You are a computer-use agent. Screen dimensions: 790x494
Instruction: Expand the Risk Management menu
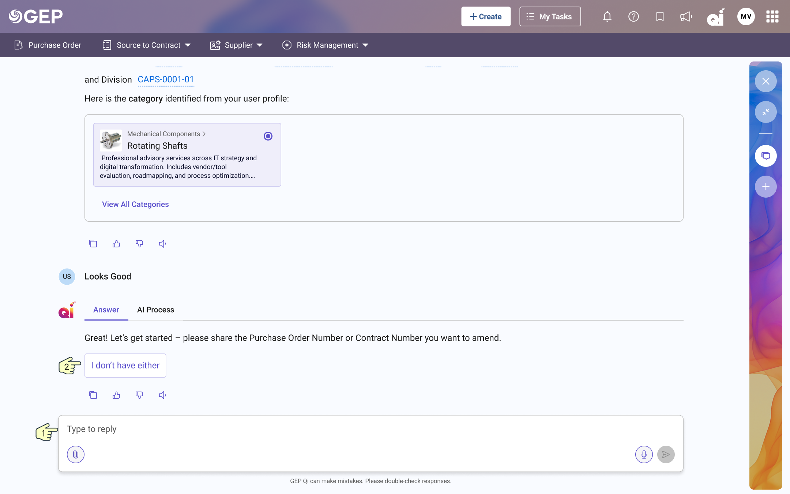coord(325,45)
